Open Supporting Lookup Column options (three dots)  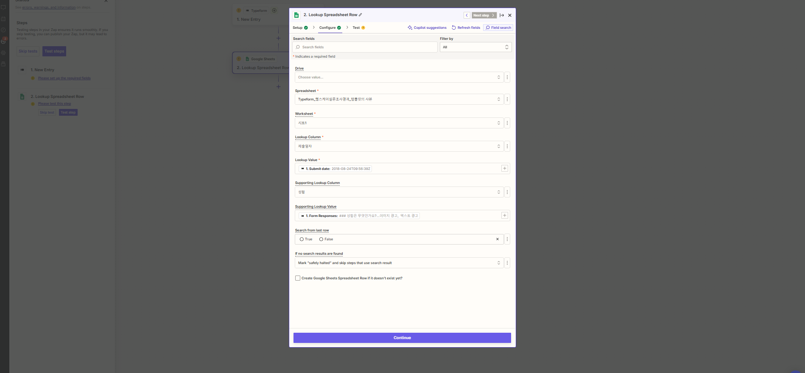pyautogui.click(x=507, y=192)
